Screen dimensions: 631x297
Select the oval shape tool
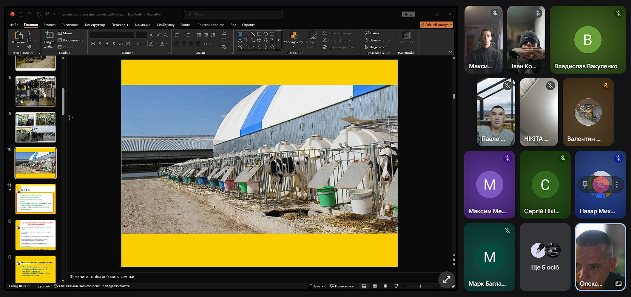[265, 34]
